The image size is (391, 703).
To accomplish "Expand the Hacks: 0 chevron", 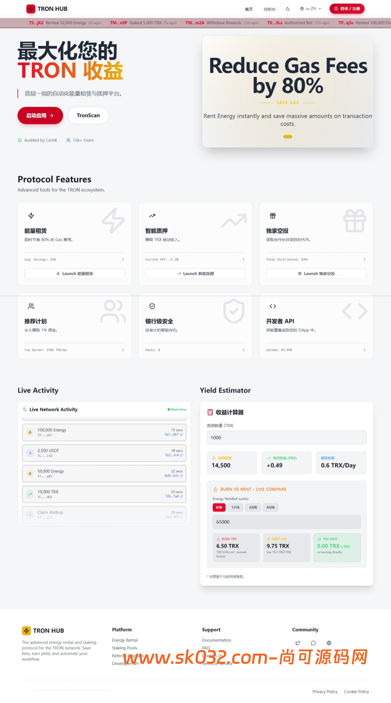I will (x=244, y=350).
